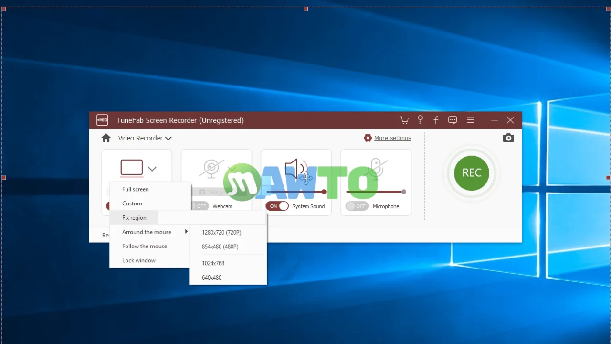Click the system sound speaker icon

tap(295, 168)
